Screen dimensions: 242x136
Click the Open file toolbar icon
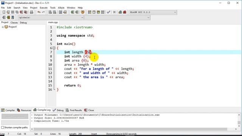pyautogui.click(x=8, y=12)
